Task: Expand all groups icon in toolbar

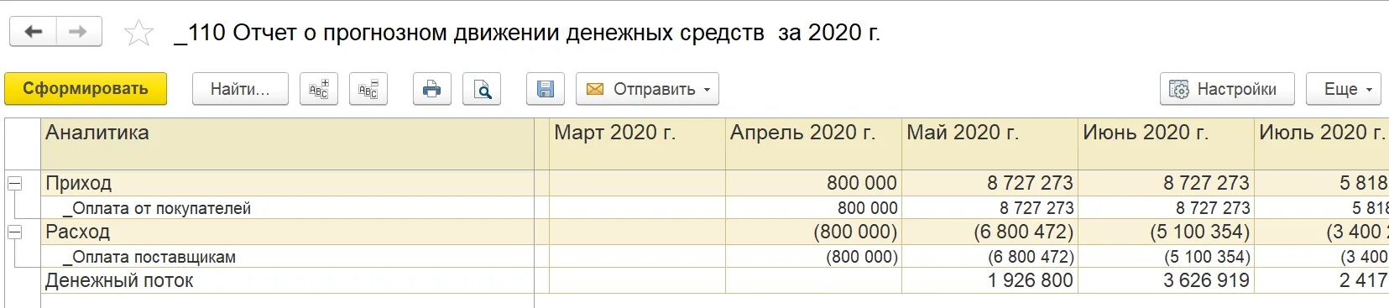Action: pyautogui.click(x=319, y=89)
